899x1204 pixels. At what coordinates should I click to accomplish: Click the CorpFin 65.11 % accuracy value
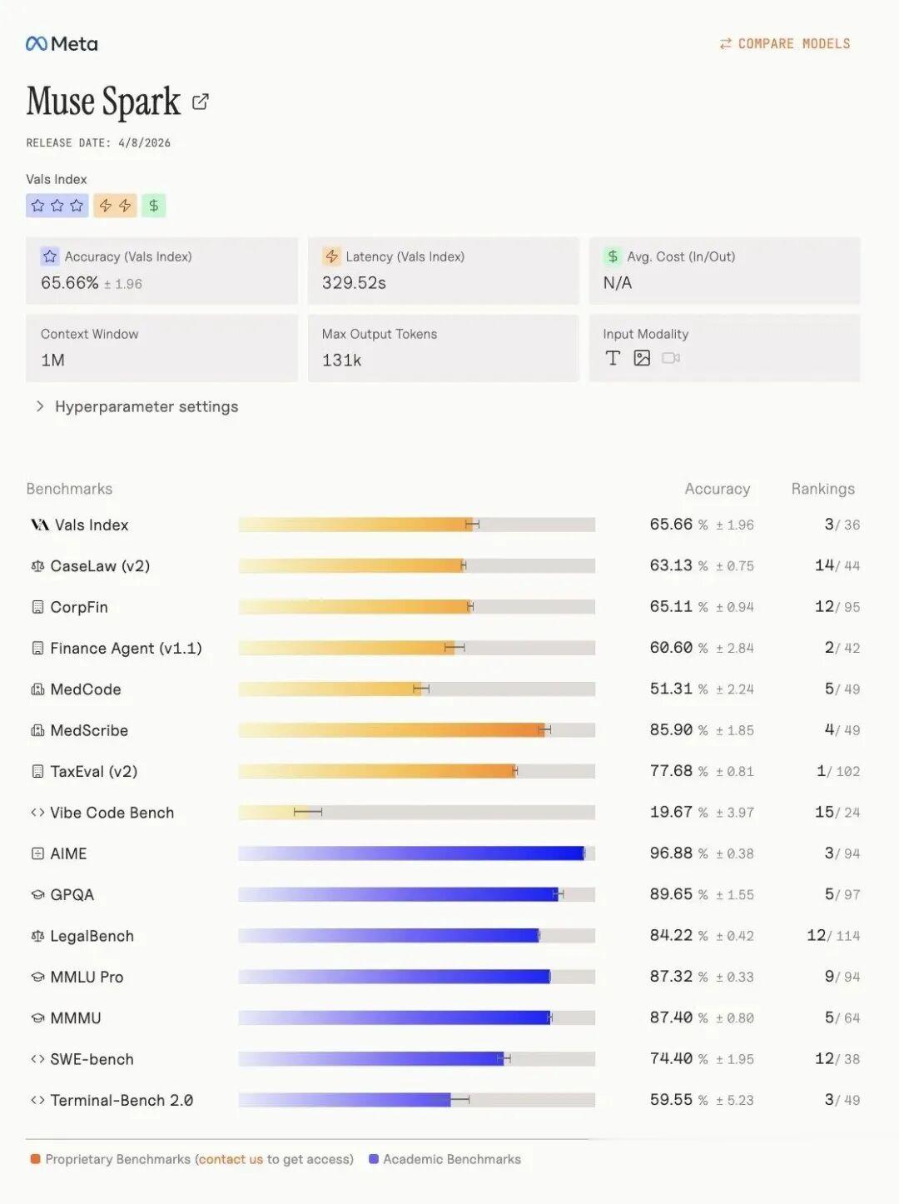[678, 607]
